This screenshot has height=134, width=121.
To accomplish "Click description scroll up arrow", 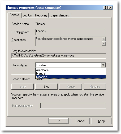I will click(104, 39).
